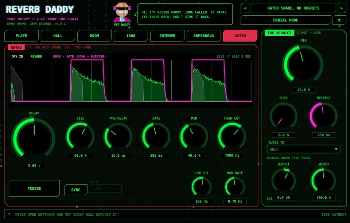The height and width of the screenshot is (223, 350).
Task: Toggle the Sync button
Action: point(76,190)
